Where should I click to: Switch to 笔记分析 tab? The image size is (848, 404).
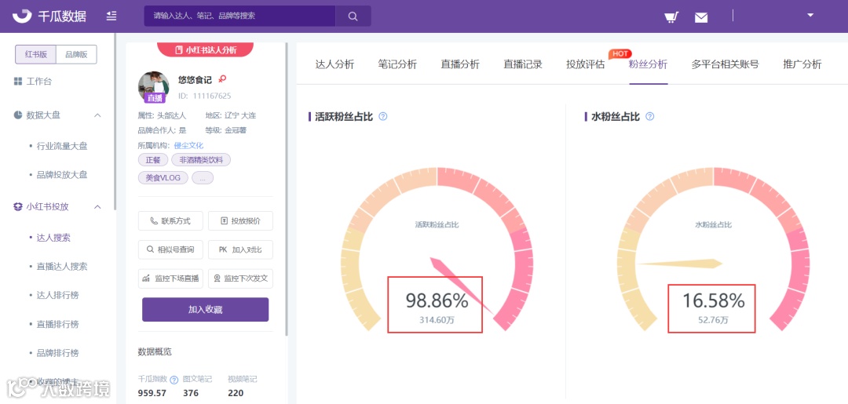[397, 64]
